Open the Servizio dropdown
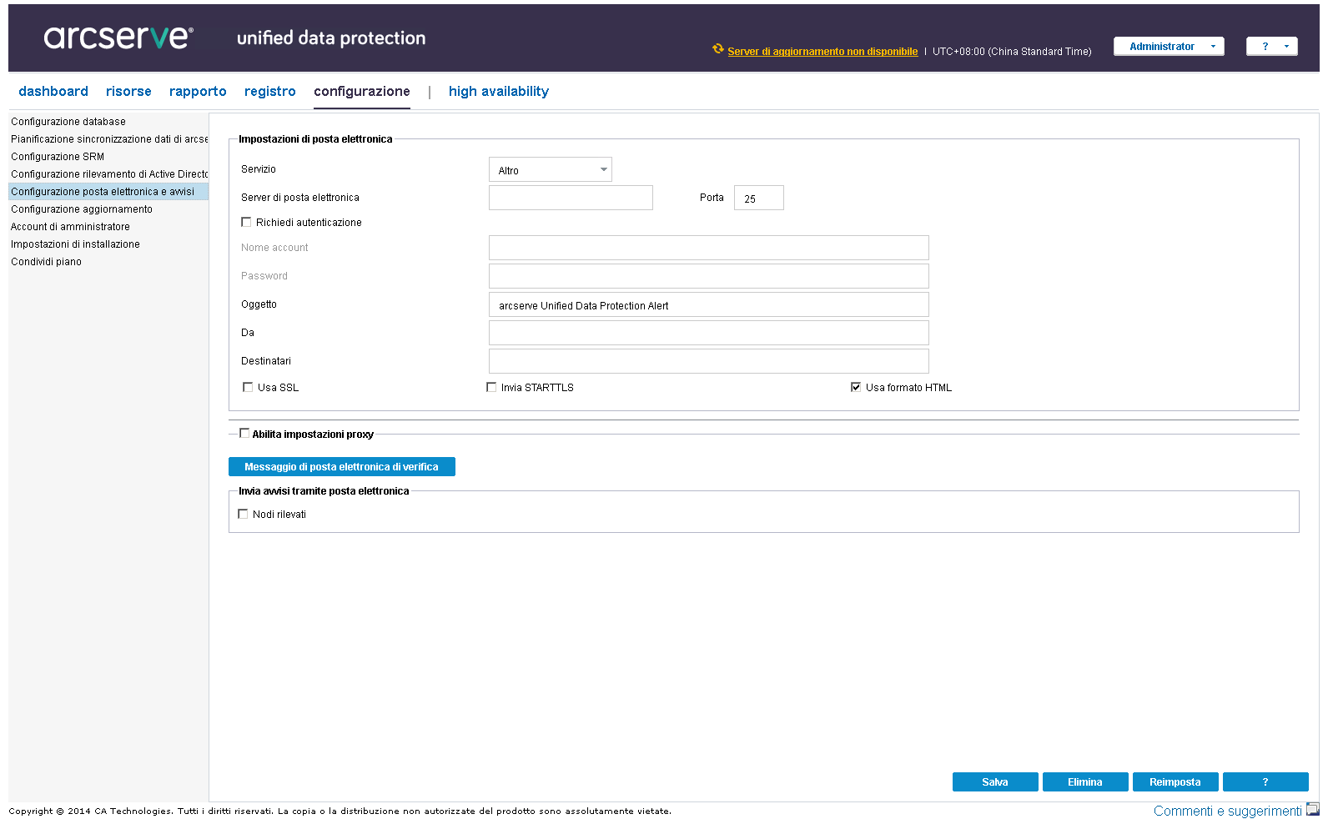The width and height of the screenshot is (1328, 819). click(550, 170)
